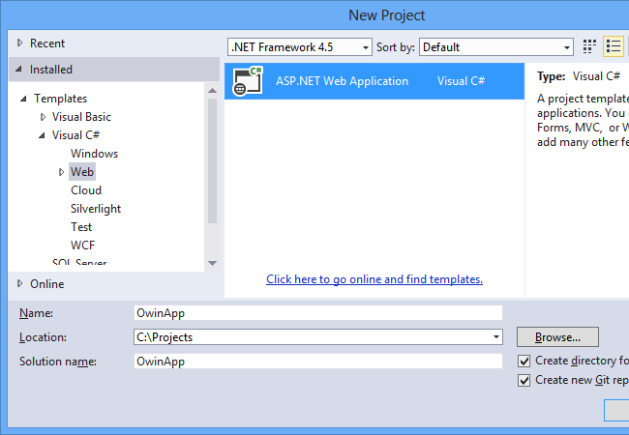Screen dimensions: 629x435
Task: Expand the Online section
Action: (19, 283)
